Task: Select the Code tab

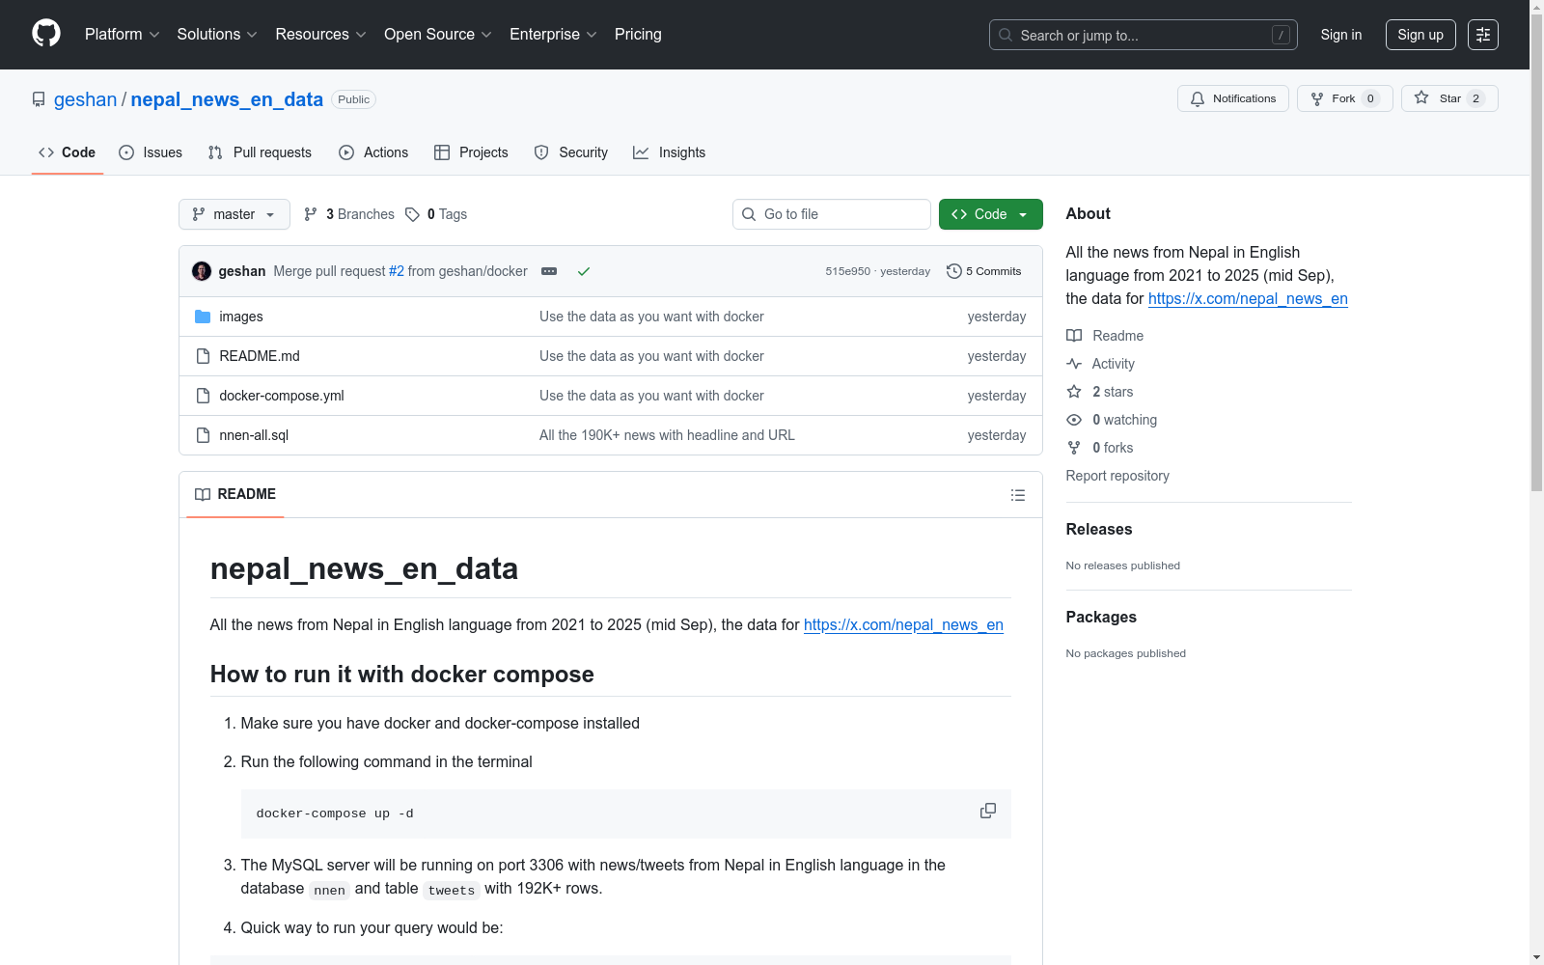Action: point(68,152)
